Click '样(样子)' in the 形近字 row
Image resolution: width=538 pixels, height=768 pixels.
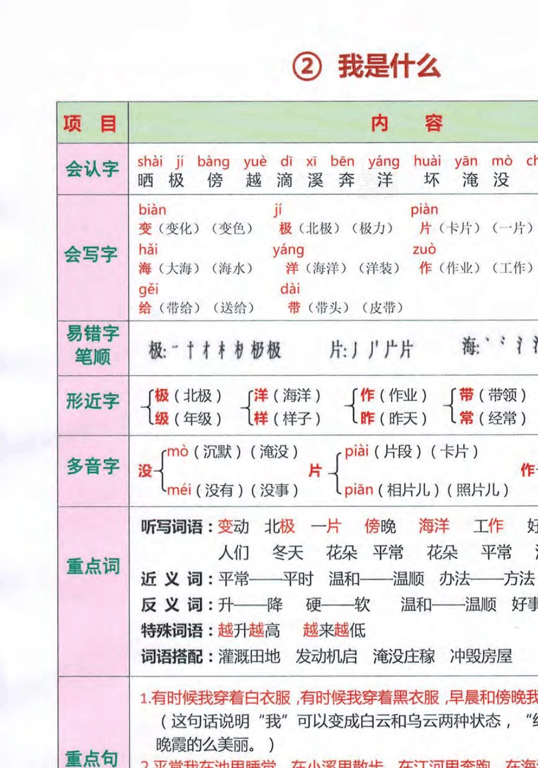pyautogui.click(x=287, y=419)
